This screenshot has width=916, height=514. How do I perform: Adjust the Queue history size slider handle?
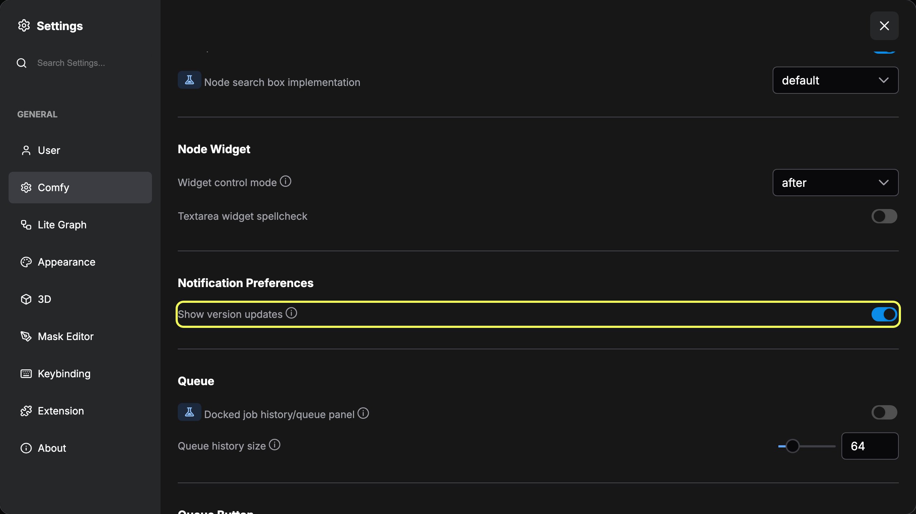(x=792, y=446)
